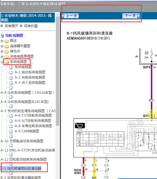
Task: Click the small icon before 菜单展开
Action: click(2, 26)
